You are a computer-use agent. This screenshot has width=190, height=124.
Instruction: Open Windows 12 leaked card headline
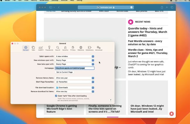point(147,109)
